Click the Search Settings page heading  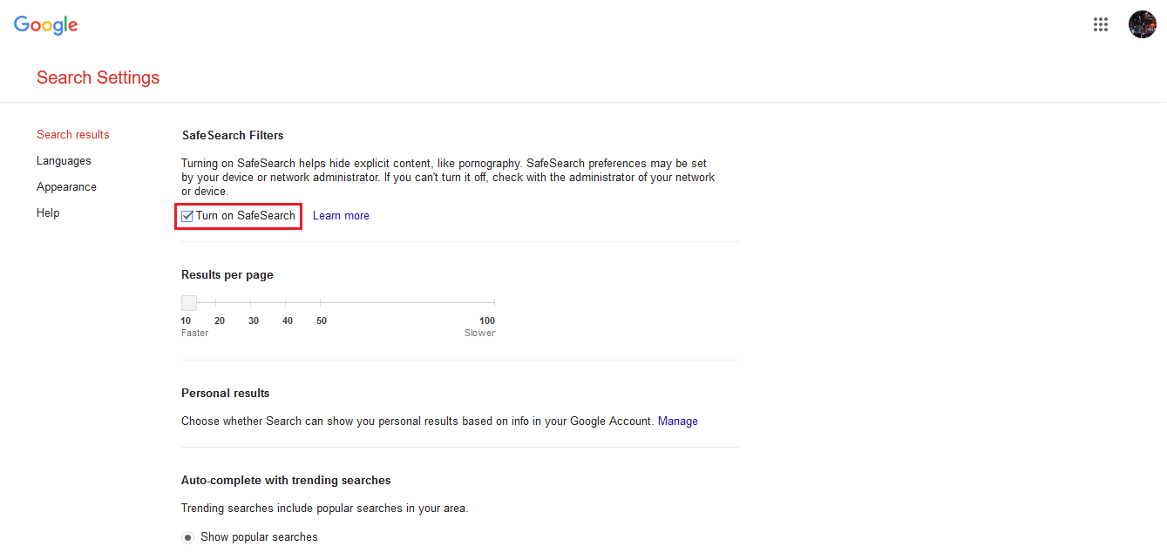coord(98,78)
